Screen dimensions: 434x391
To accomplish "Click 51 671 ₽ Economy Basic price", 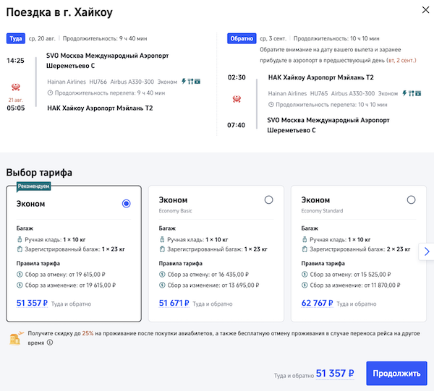I will click(x=180, y=304).
